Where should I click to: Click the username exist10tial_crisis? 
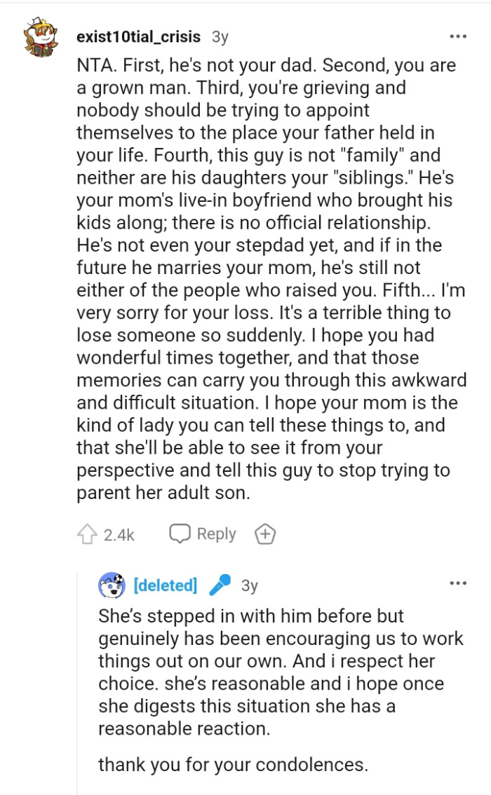point(137,36)
